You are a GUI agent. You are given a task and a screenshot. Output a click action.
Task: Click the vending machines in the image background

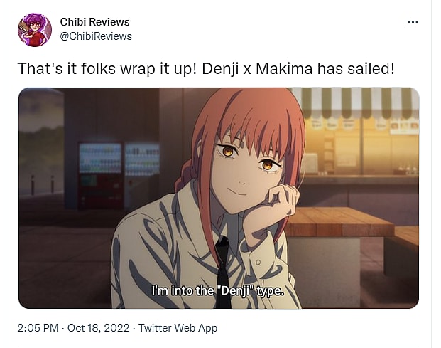point(119,174)
